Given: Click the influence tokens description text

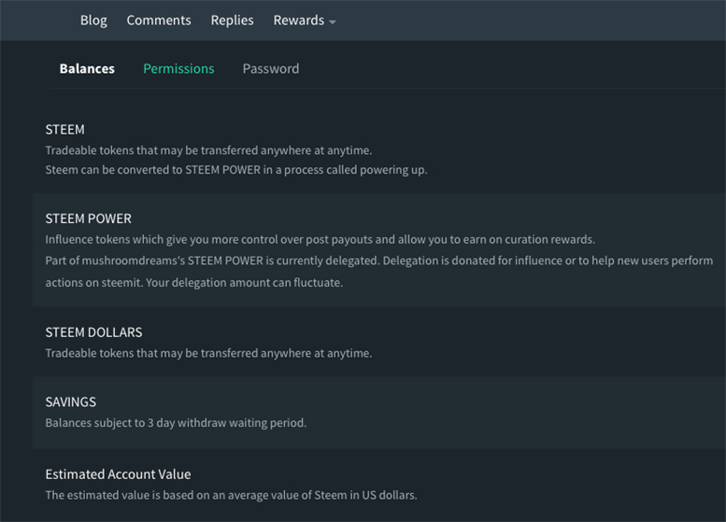Looking at the screenshot, I should tap(320, 239).
